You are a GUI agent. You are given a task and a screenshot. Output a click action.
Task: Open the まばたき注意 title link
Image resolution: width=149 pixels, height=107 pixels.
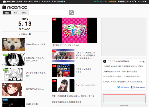coord(32,104)
